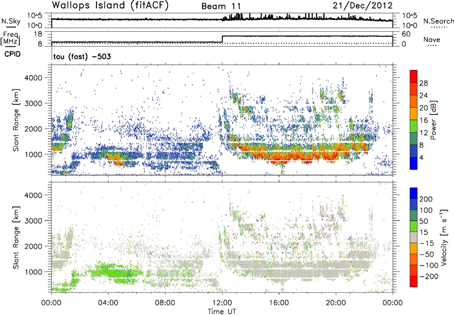Viewport: 454px width, 315px height.
Task: Click the '3000' tick of the velocity panel
Action: (33, 221)
